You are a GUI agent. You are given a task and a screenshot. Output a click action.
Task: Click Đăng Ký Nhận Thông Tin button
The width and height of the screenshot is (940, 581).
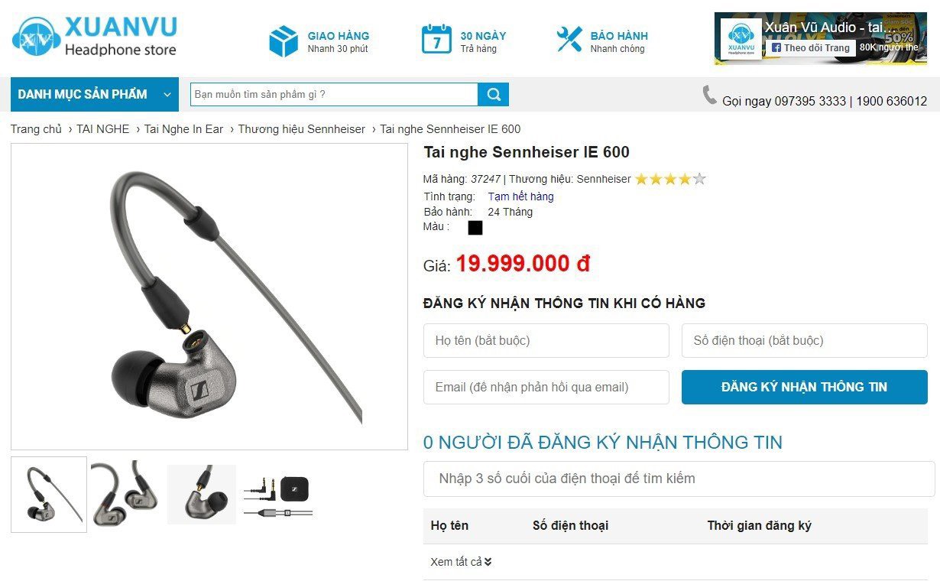tap(804, 387)
